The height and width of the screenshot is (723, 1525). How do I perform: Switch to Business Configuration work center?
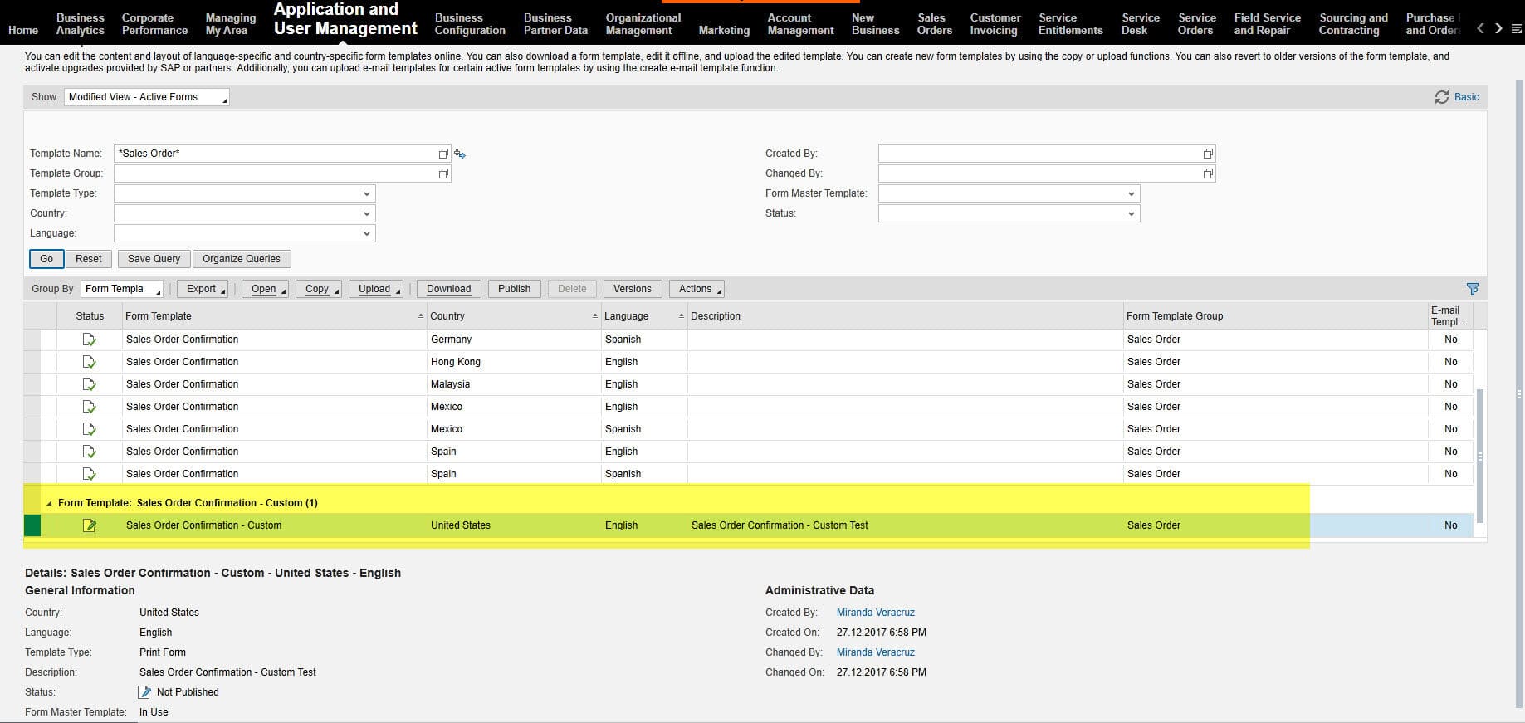pyautogui.click(x=469, y=24)
